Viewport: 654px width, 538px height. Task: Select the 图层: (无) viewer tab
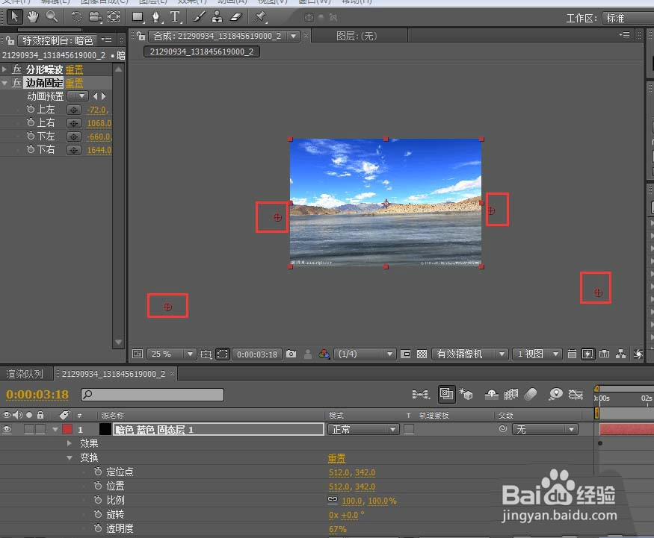(357, 37)
